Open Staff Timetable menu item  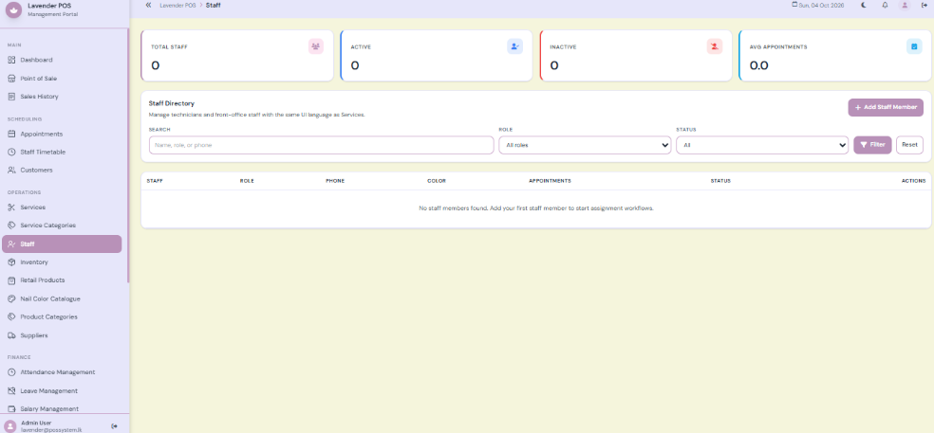[x=62, y=152]
